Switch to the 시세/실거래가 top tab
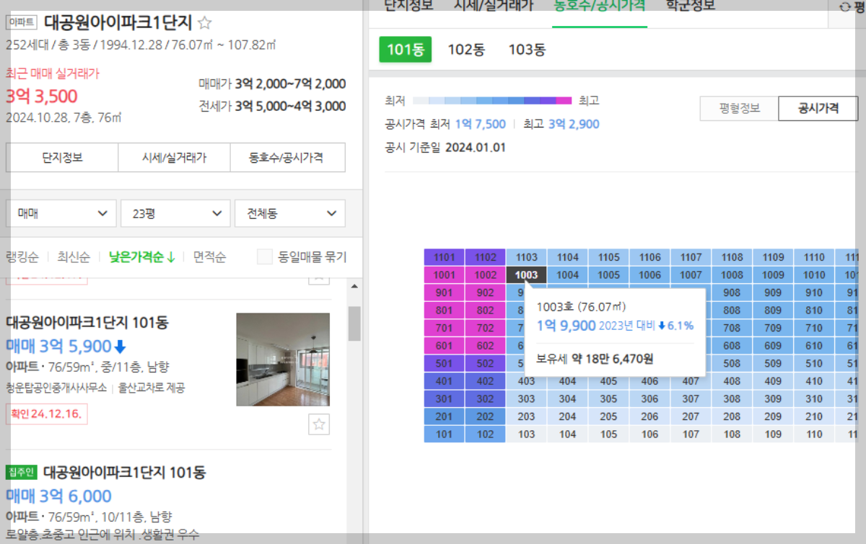 [x=493, y=6]
